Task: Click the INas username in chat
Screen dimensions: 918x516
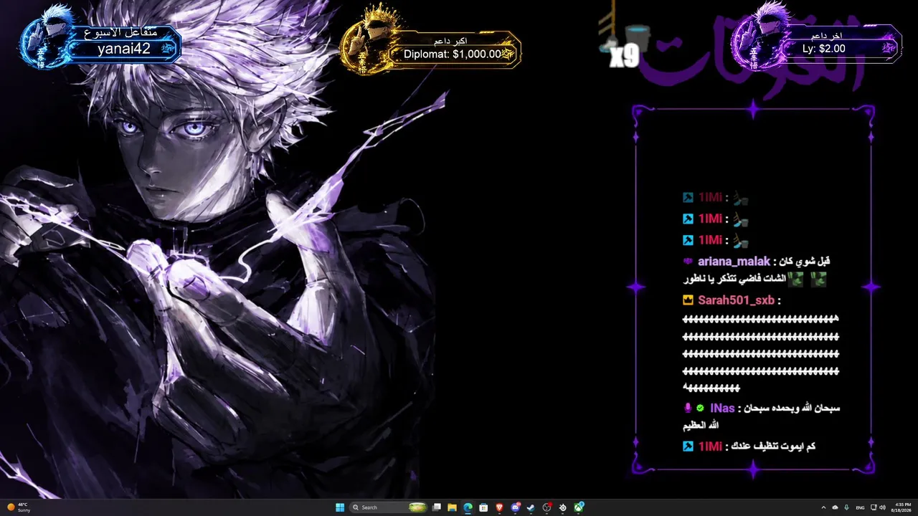Action: pyautogui.click(x=722, y=408)
